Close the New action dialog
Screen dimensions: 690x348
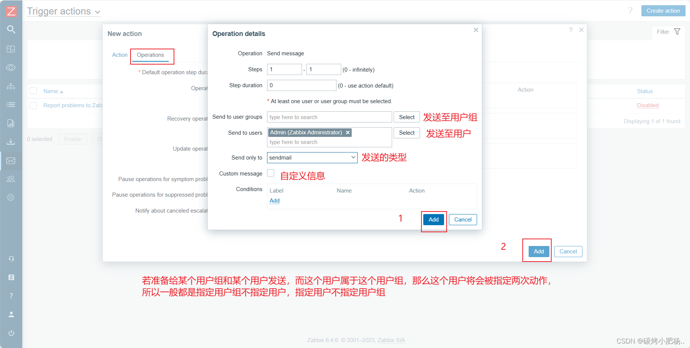[x=581, y=30]
